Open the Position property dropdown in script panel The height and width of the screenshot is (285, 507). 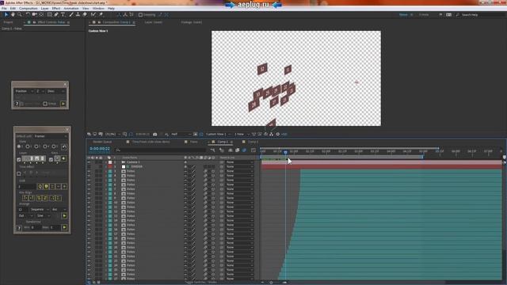(x=25, y=92)
